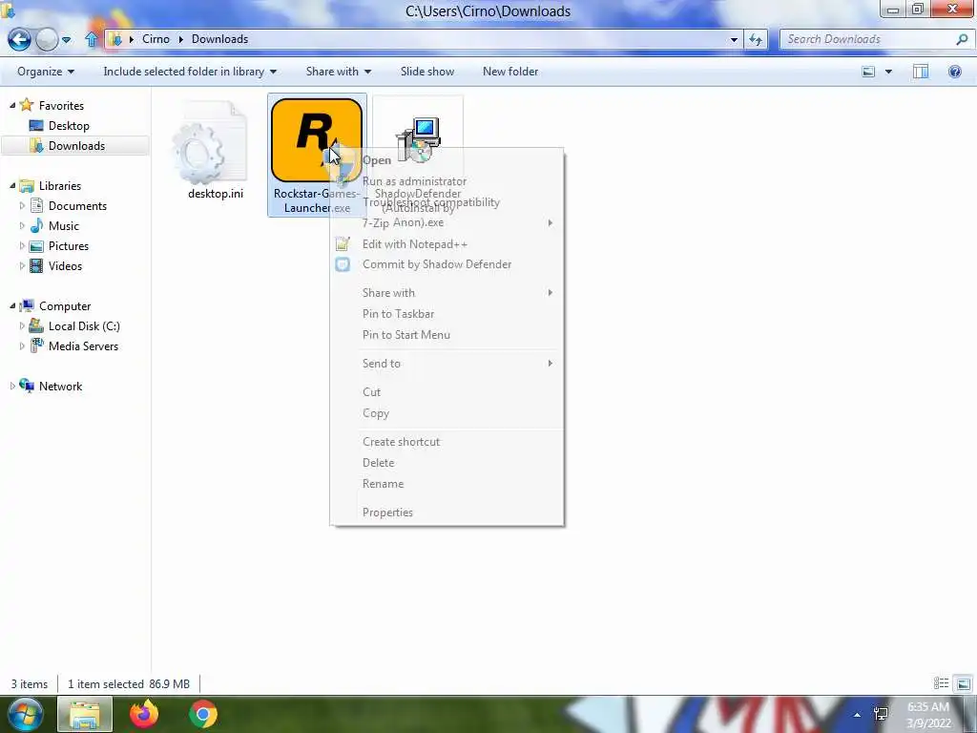The height and width of the screenshot is (733, 977).
Task: Expand the Documents library node
Action: (22, 206)
